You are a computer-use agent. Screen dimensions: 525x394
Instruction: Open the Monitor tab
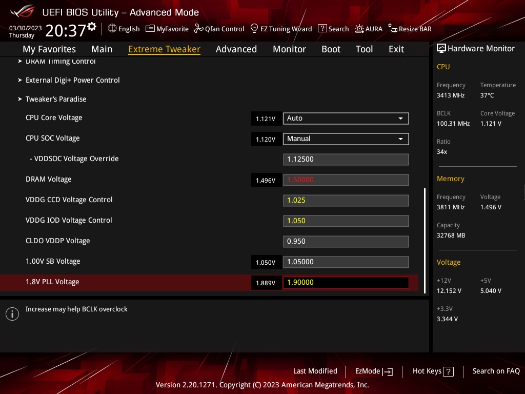289,49
